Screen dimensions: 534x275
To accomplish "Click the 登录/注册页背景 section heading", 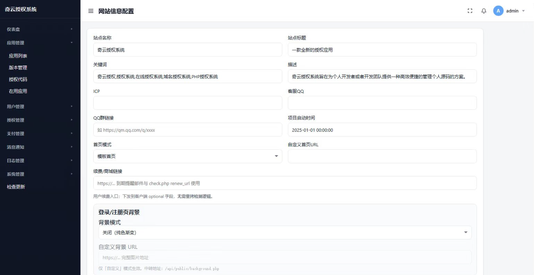I will coord(119,212).
